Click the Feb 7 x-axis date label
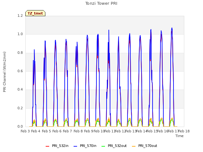 coord(68,131)
